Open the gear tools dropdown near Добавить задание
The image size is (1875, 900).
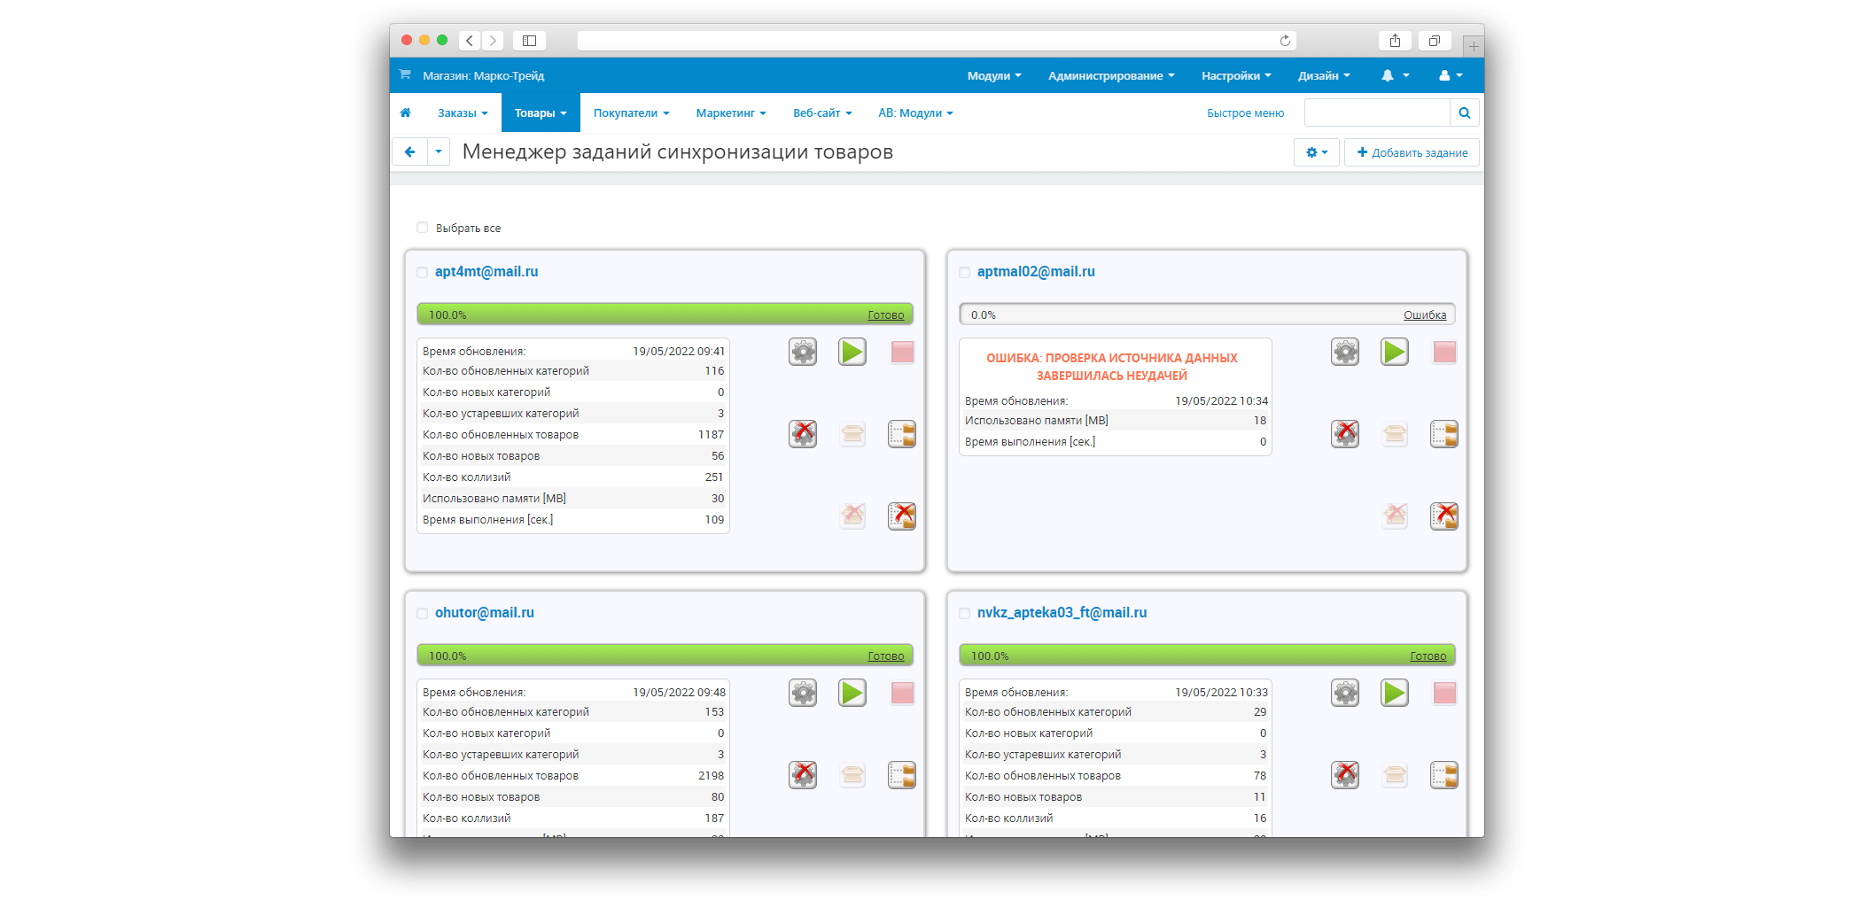point(1317,152)
